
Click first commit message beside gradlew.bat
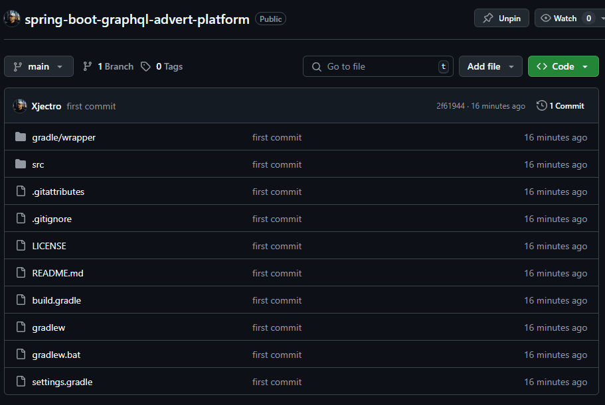pos(277,355)
